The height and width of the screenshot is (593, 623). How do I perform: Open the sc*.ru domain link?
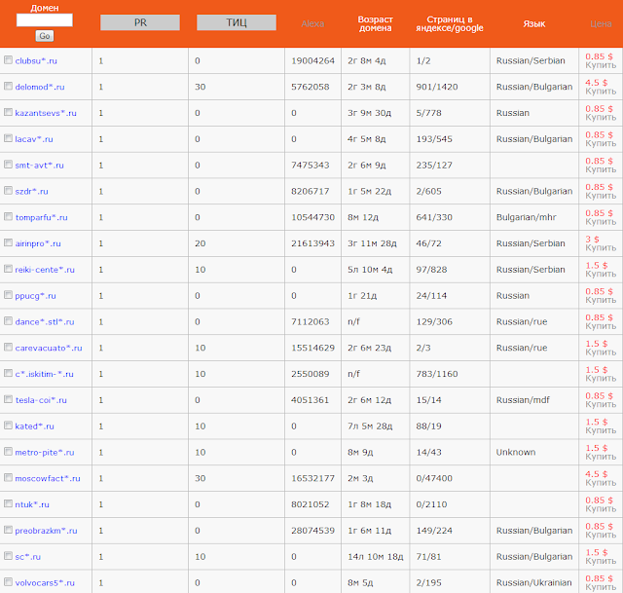coord(28,557)
